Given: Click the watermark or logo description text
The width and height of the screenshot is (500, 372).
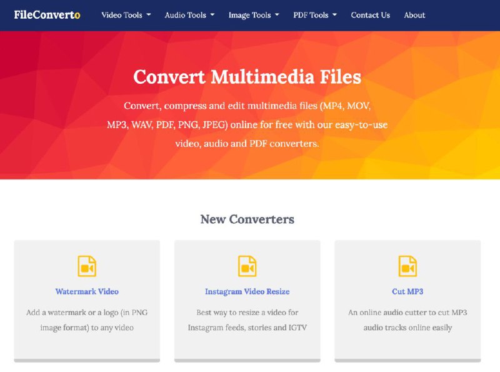Looking at the screenshot, I should click(87, 319).
